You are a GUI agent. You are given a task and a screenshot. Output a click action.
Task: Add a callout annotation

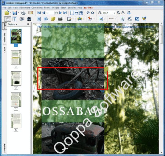[x=46, y=19]
